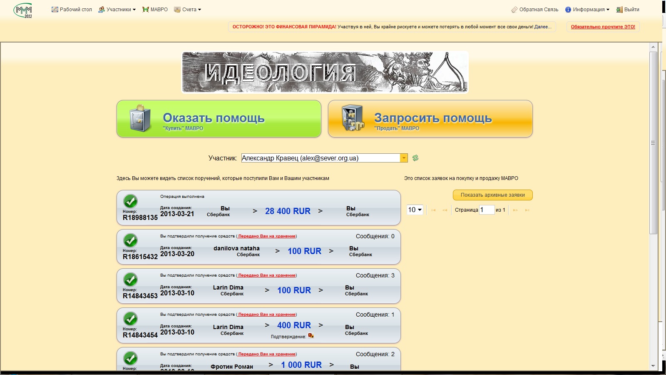This screenshot has height=375, width=666.
Task: Click the name danilova nataha
Action: [x=236, y=248]
